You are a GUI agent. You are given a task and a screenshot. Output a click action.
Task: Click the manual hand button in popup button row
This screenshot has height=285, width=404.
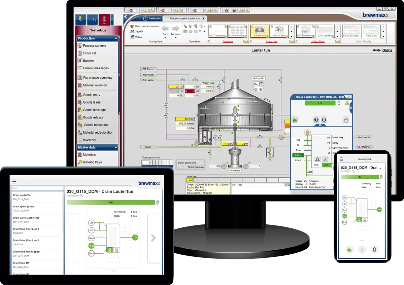coord(345,119)
